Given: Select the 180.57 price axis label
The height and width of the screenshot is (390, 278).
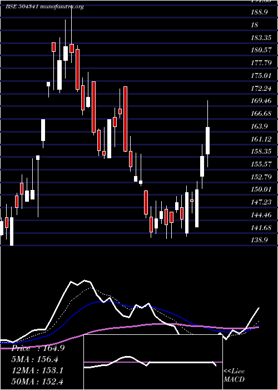Looking at the screenshot, I should pos(261,50).
